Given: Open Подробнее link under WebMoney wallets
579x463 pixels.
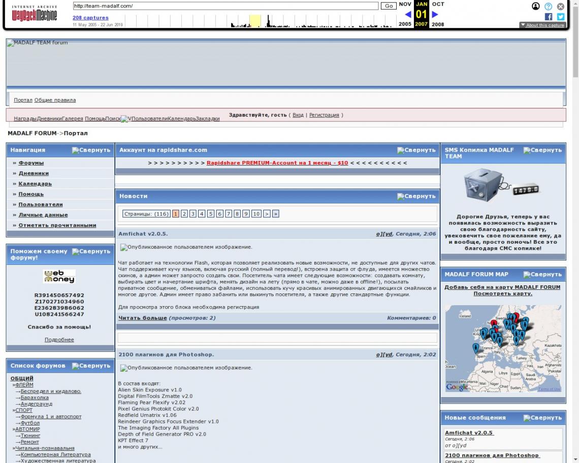Looking at the screenshot, I should (x=59, y=340).
